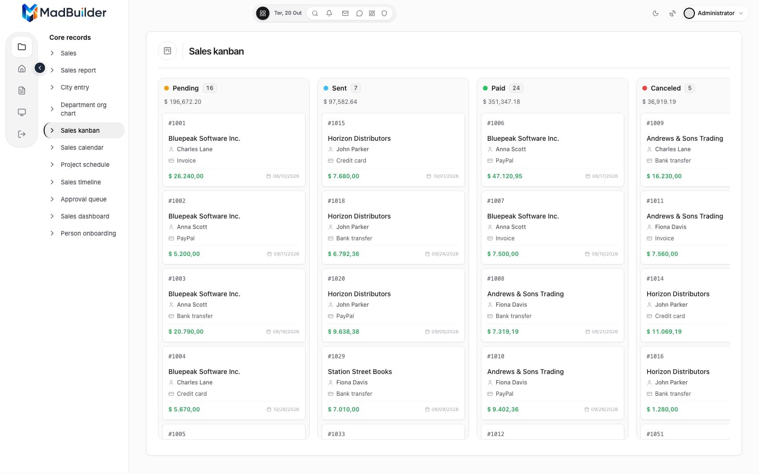Expand the Sales chevron in sidebar
Image resolution: width=759 pixels, height=474 pixels.
click(x=52, y=53)
